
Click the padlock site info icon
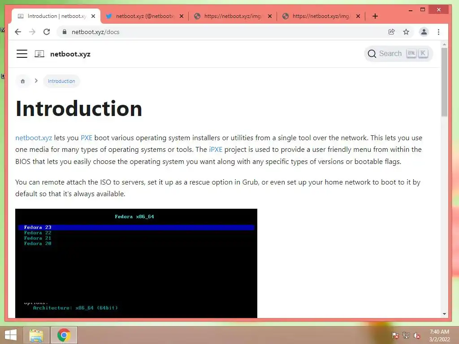click(x=65, y=32)
